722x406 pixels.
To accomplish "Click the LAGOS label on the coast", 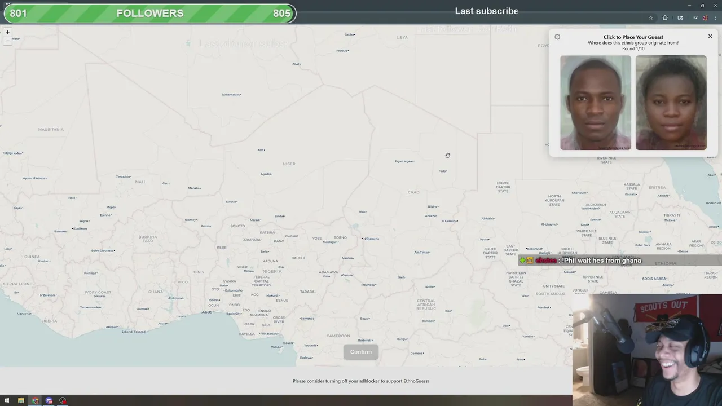I will pyautogui.click(x=207, y=312).
